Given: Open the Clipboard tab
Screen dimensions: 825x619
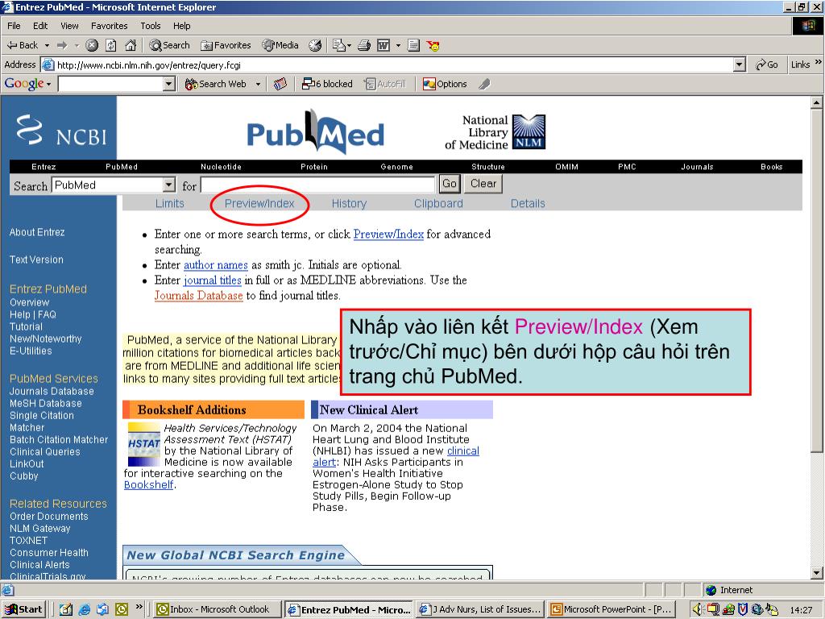Looking at the screenshot, I should (438, 204).
